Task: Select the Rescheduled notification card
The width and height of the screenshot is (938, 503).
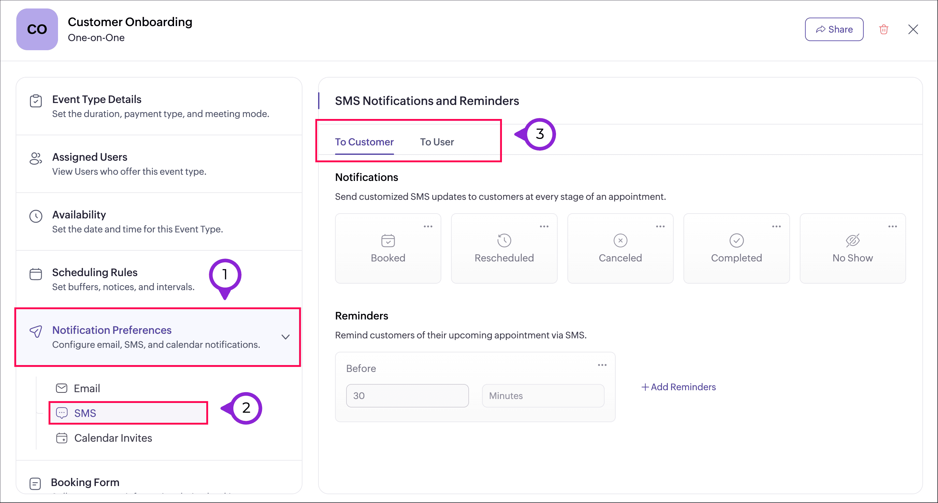Action: click(x=504, y=248)
